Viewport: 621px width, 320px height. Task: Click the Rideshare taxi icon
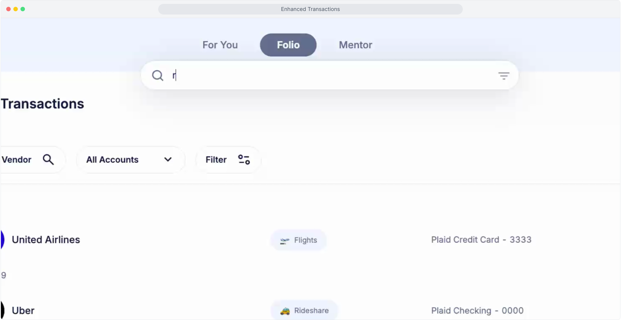(x=285, y=311)
